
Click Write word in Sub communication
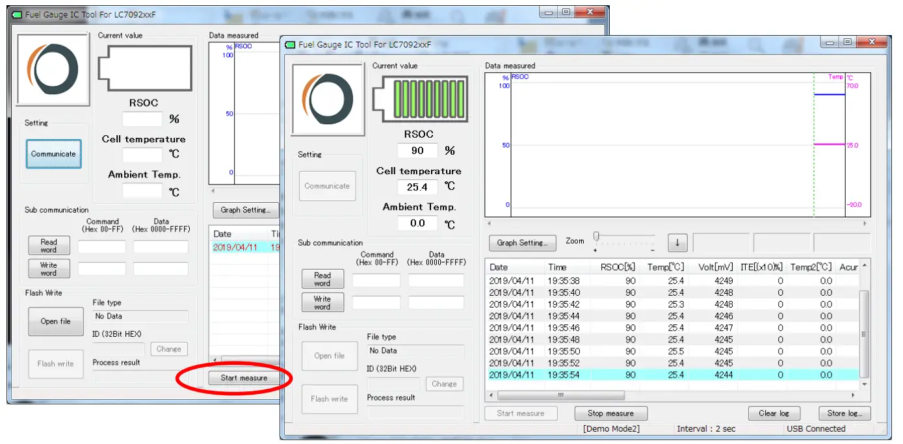click(322, 302)
